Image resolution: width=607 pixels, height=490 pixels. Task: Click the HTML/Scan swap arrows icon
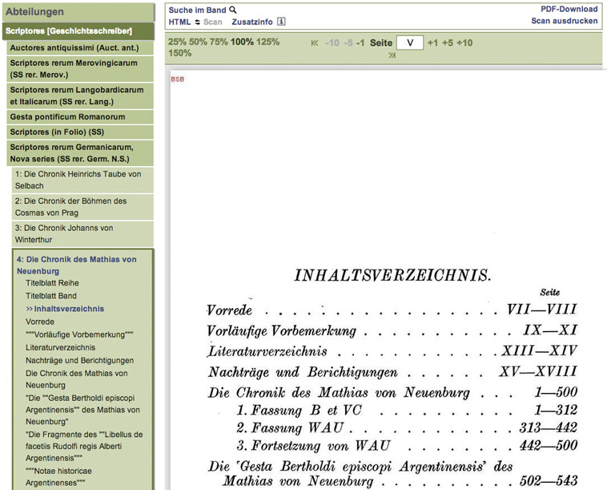click(197, 22)
